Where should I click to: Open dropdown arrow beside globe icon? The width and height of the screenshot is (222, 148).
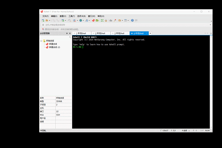(x=83, y=20)
